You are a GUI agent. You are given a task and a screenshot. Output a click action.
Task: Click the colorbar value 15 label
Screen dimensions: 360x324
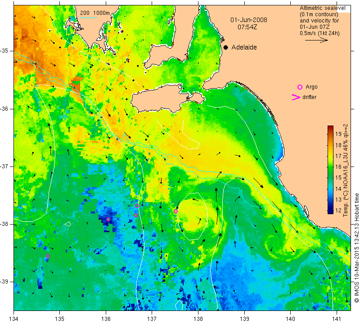(x=338, y=177)
